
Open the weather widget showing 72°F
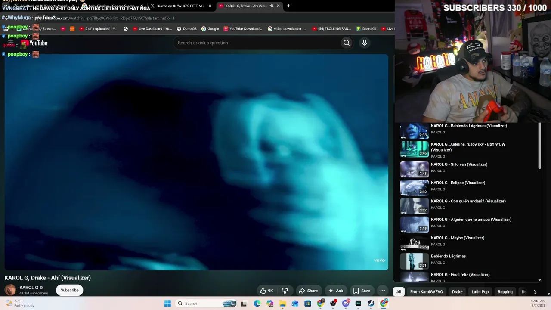(20, 304)
